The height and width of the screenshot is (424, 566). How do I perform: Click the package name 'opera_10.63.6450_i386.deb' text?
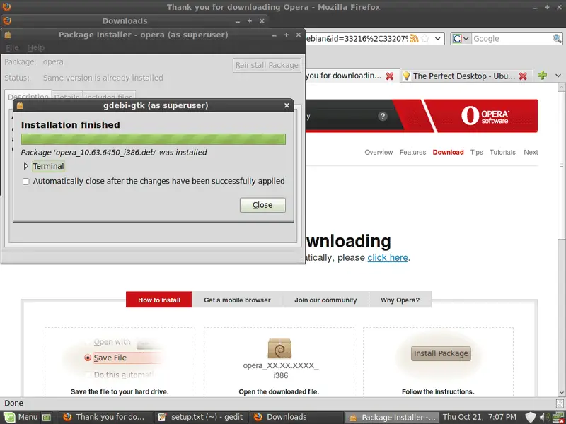coord(106,152)
